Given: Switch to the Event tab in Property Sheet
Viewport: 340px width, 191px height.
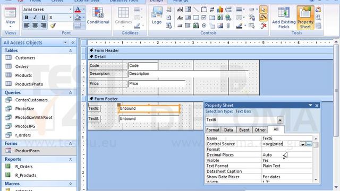Looking at the screenshot, I should (244, 130).
